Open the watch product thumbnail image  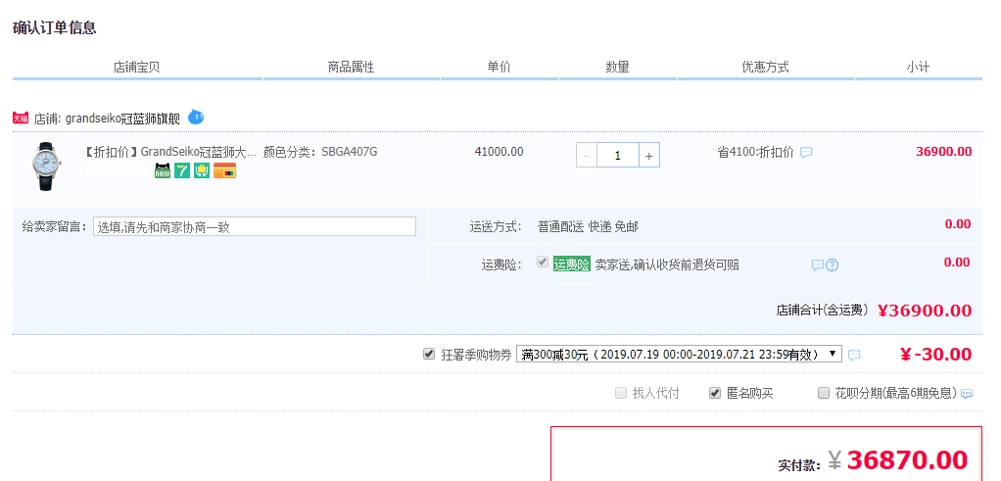pyautogui.click(x=47, y=167)
